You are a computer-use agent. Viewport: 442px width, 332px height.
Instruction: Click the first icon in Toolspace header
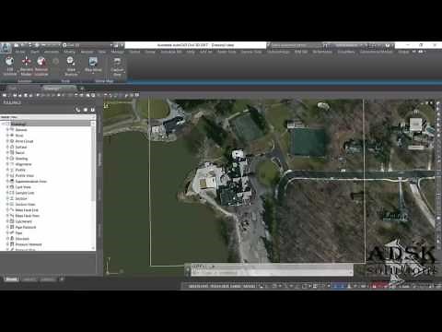(x=78, y=110)
